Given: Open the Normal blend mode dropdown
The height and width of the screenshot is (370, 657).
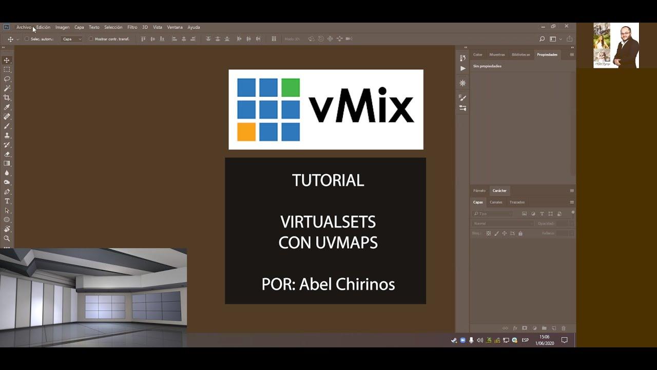Looking at the screenshot, I should click(503, 224).
